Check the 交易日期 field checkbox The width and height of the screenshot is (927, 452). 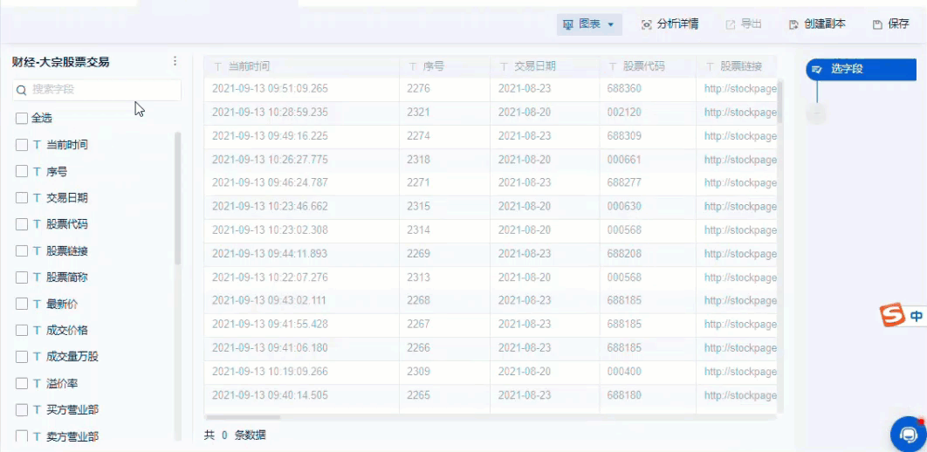[x=22, y=198]
